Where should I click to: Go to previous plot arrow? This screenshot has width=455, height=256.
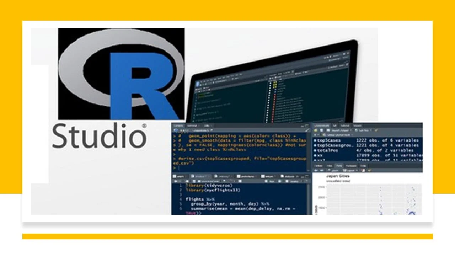(x=316, y=170)
